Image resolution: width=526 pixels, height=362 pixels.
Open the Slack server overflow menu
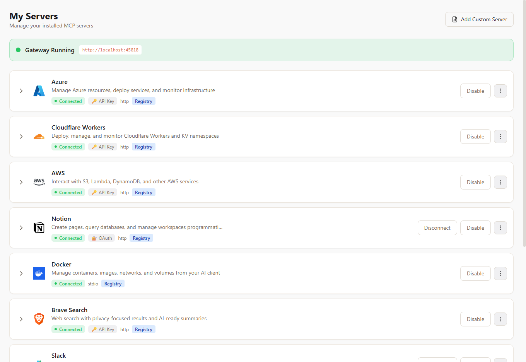pos(500,360)
